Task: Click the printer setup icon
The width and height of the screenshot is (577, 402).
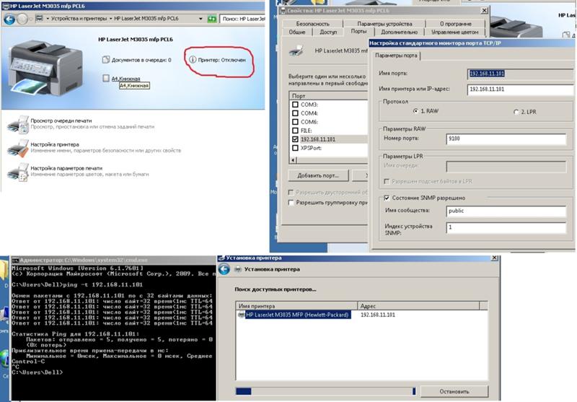Action: pos(17,148)
